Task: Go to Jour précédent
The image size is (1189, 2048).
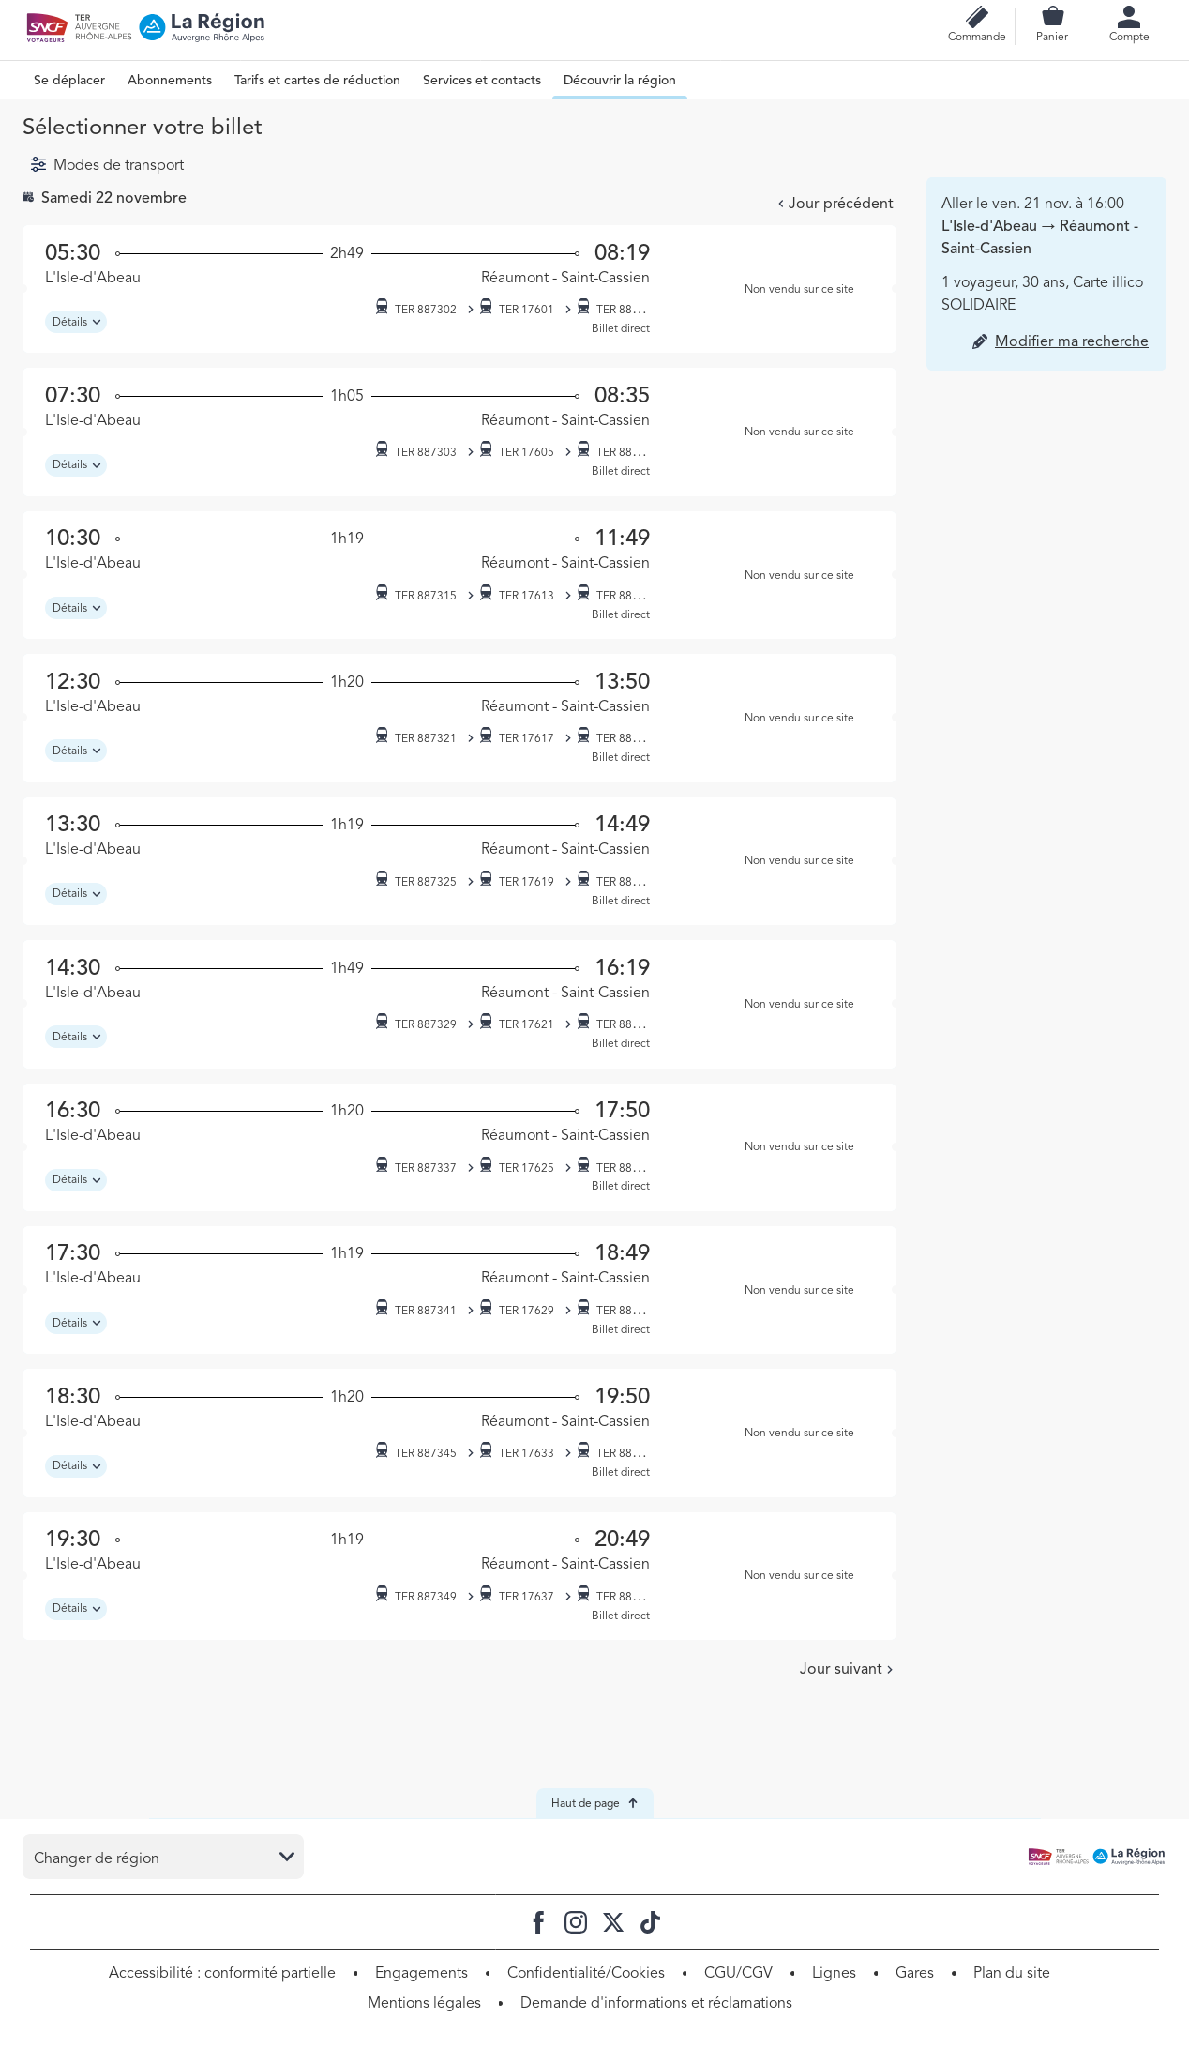Action: point(835,204)
